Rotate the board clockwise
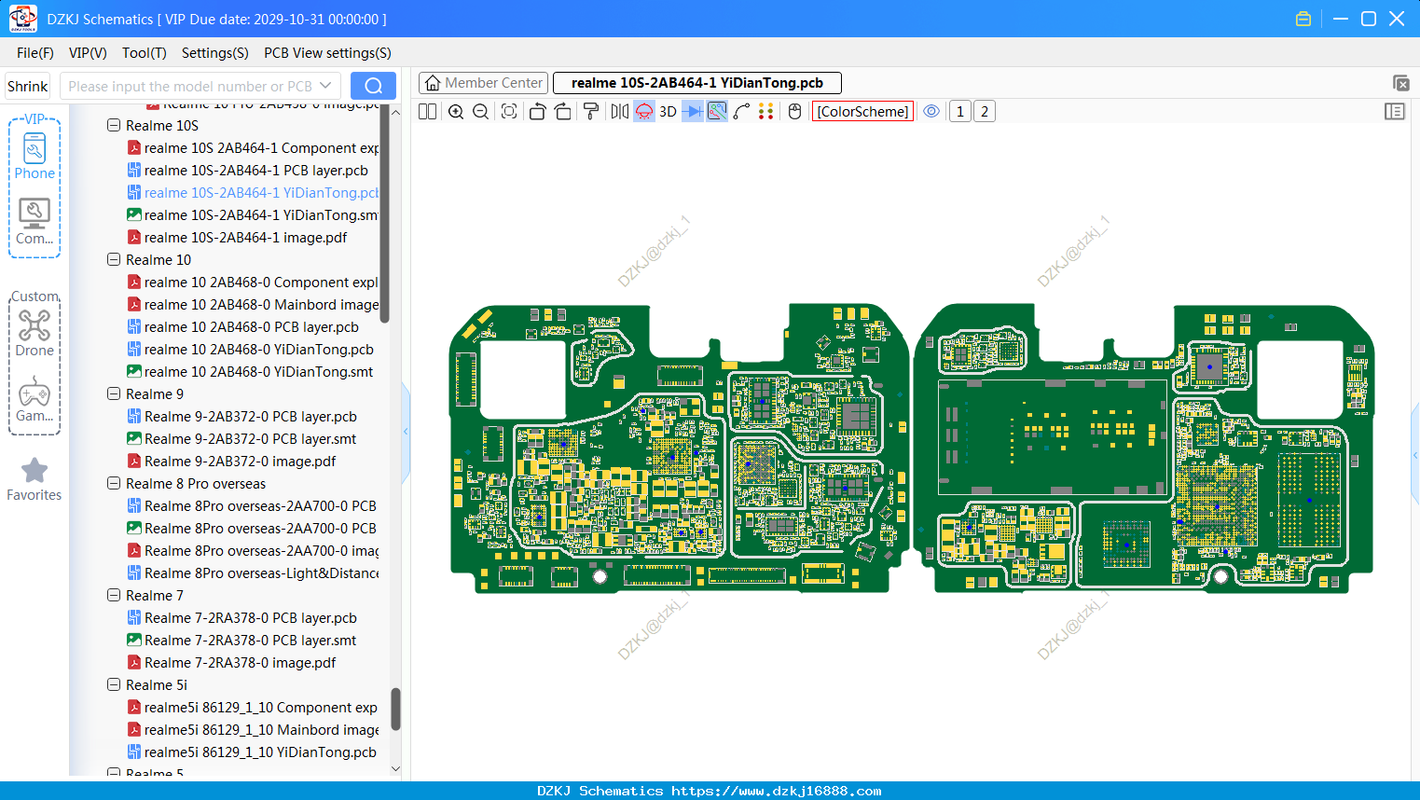1420x800 pixels. [x=563, y=112]
